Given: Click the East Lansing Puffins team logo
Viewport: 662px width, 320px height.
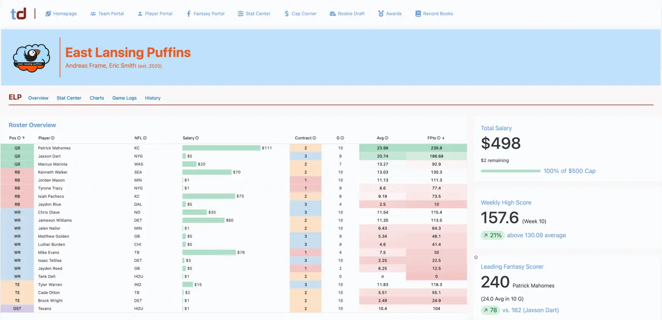Looking at the screenshot, I should click(31, 58).
